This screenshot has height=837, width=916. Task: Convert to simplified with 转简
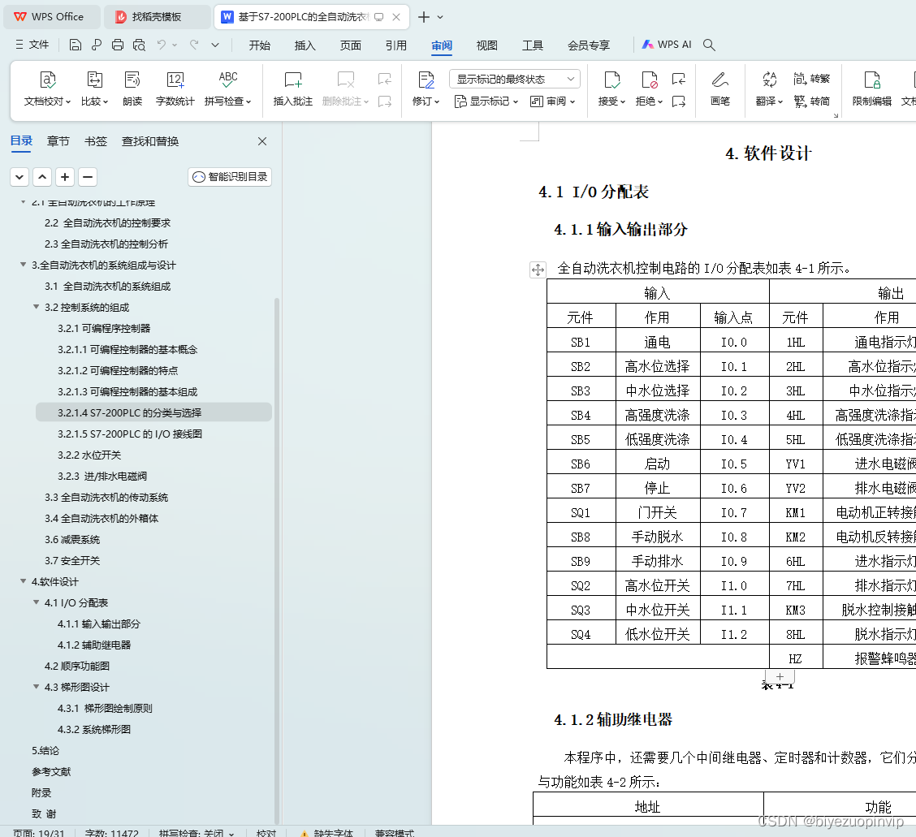811,101
